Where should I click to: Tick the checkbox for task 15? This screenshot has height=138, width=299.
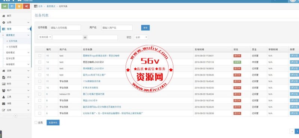pyautogui.click(x=40, y=56)
